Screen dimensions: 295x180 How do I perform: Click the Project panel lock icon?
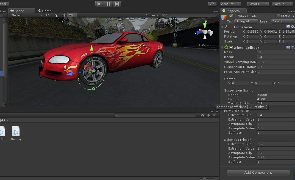coord(212,111)
